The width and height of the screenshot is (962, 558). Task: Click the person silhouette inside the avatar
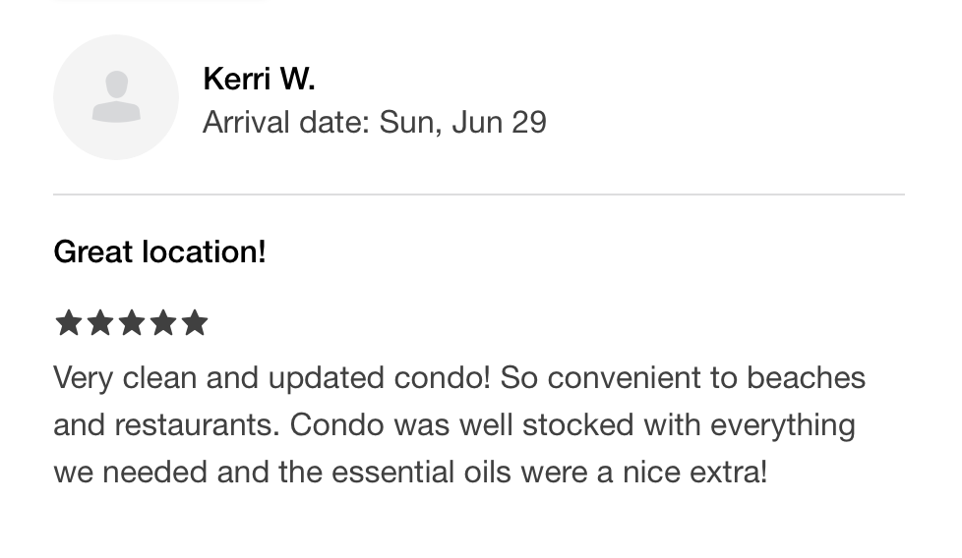(x=116, y=97)
